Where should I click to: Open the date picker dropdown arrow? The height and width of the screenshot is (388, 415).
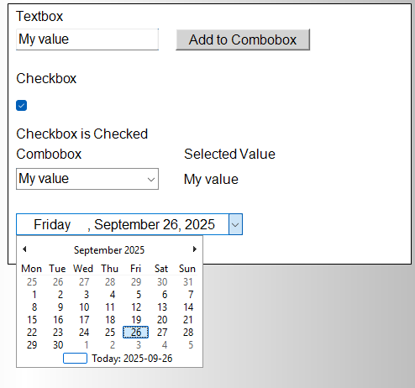coord(235,224)
